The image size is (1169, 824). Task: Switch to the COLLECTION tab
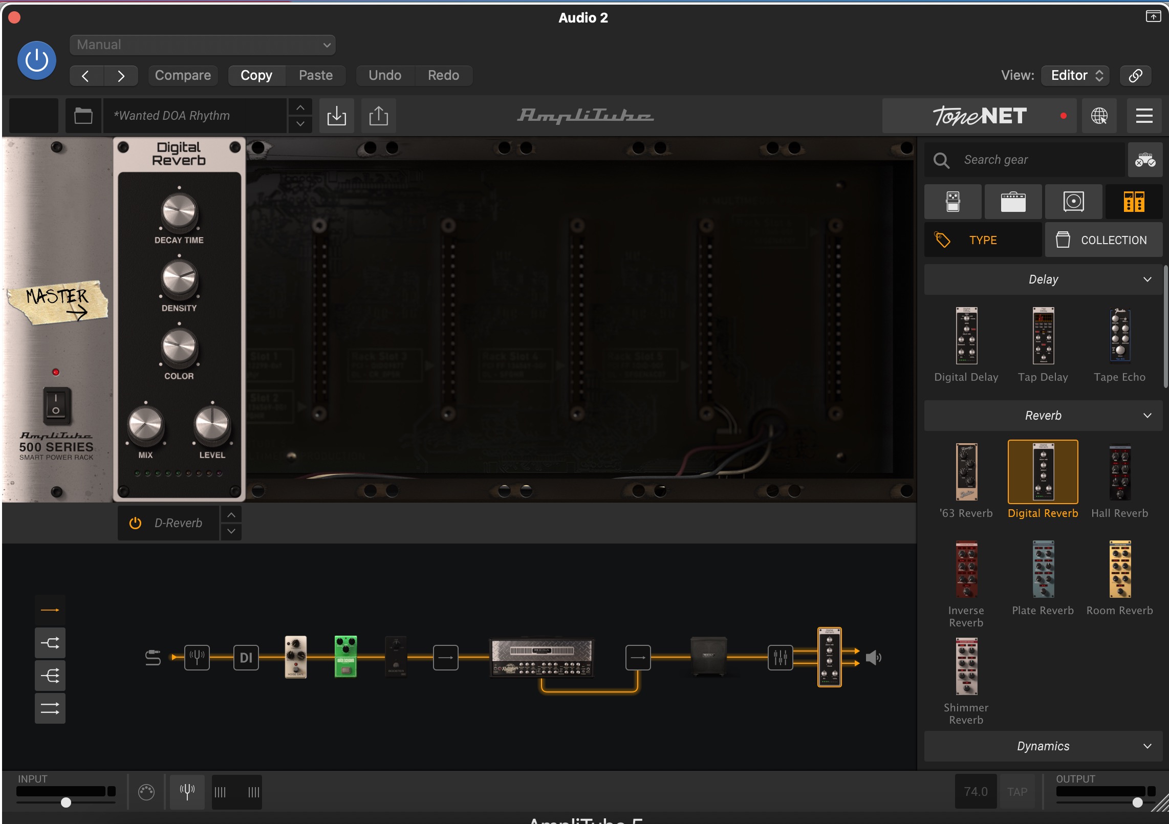[1104, 240]
